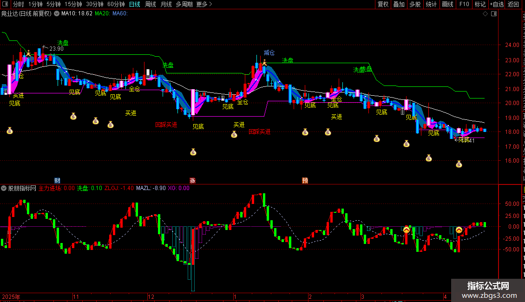
Task: Expand the 更多 period options
Action: pyautogui.click(x=204, y=4)
